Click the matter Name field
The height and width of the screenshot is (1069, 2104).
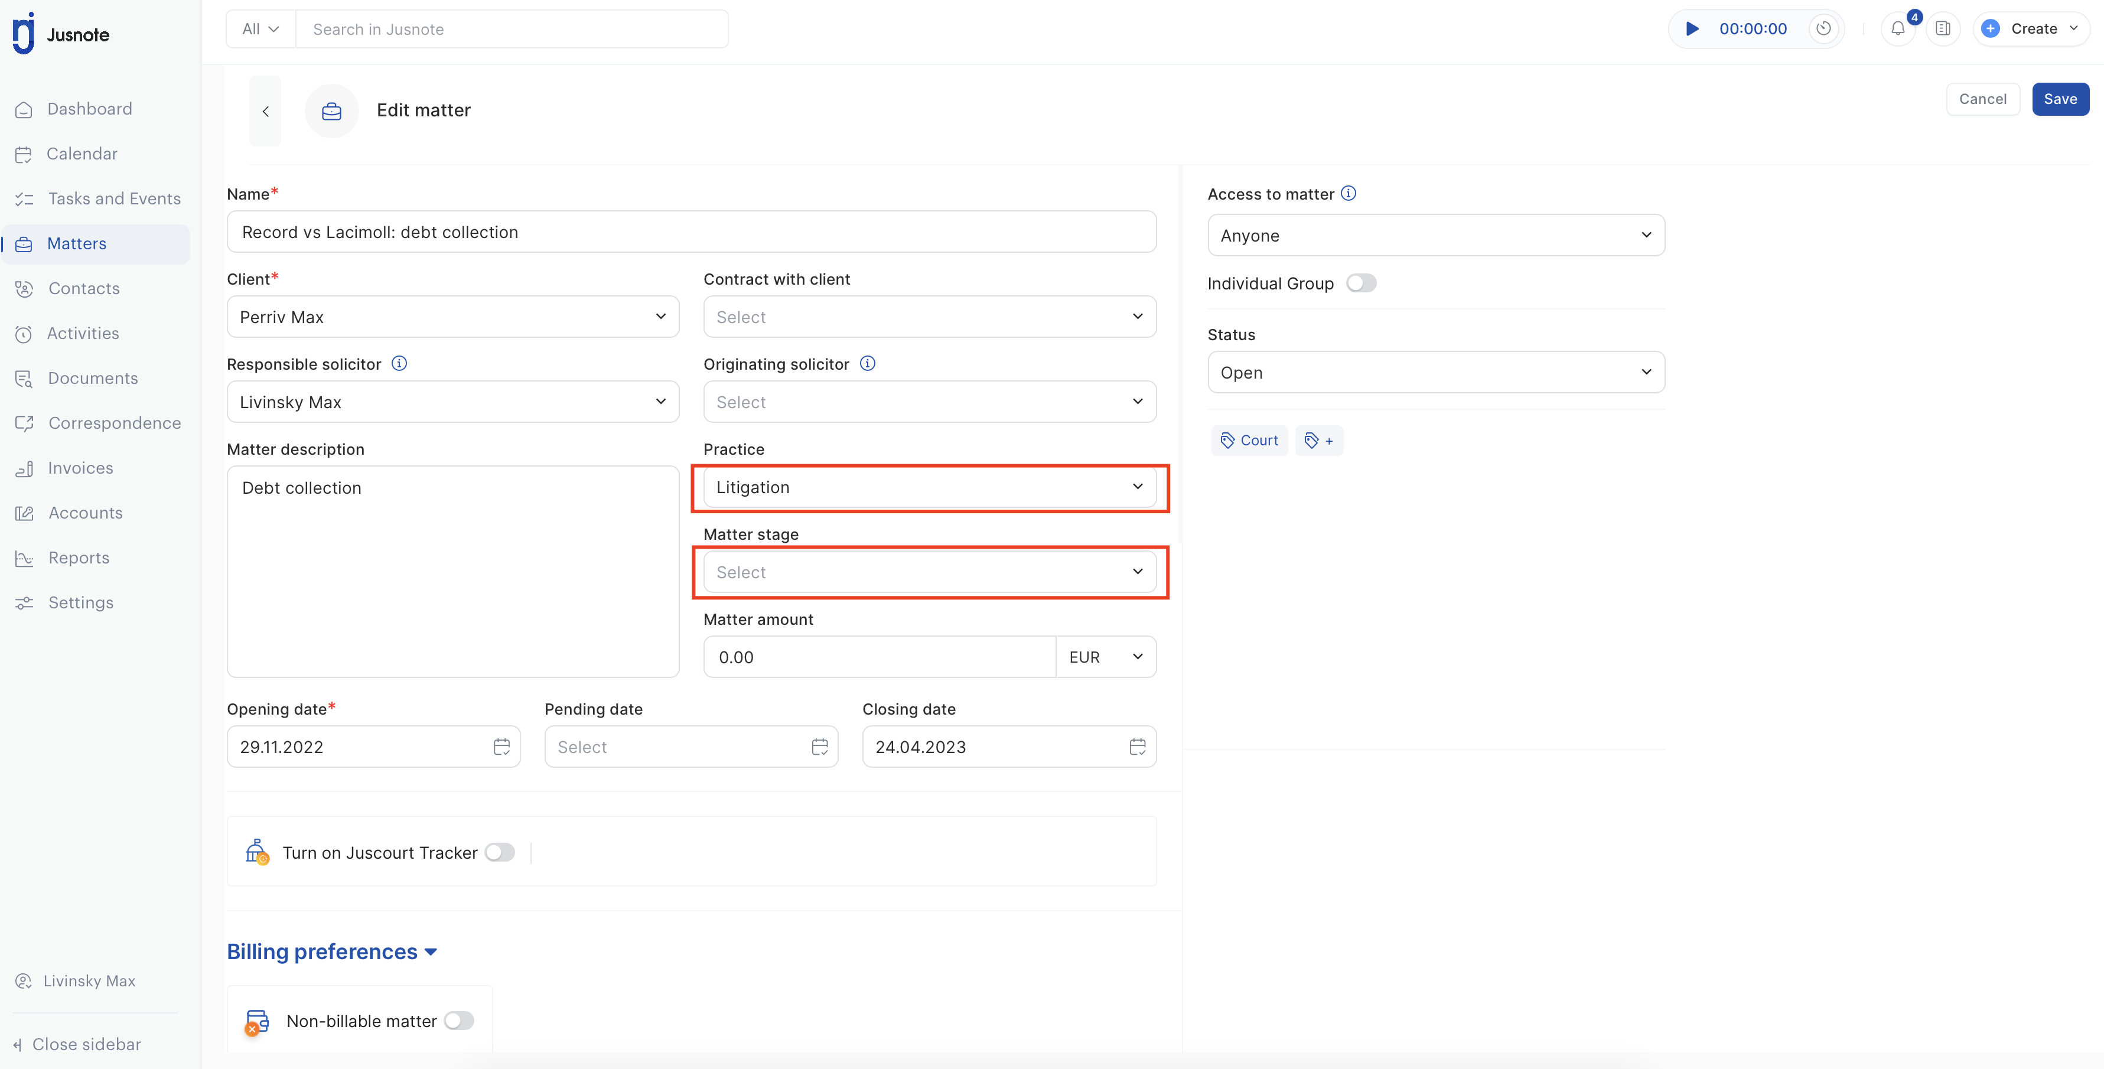pos(691,232)
